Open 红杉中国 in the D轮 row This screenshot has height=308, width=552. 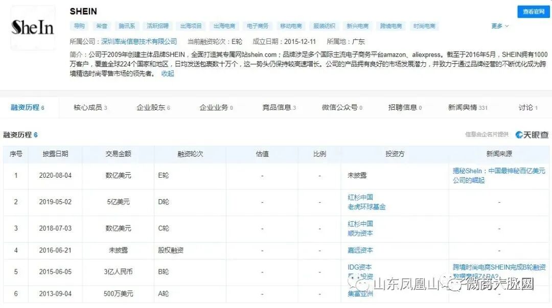click(360, 197)
